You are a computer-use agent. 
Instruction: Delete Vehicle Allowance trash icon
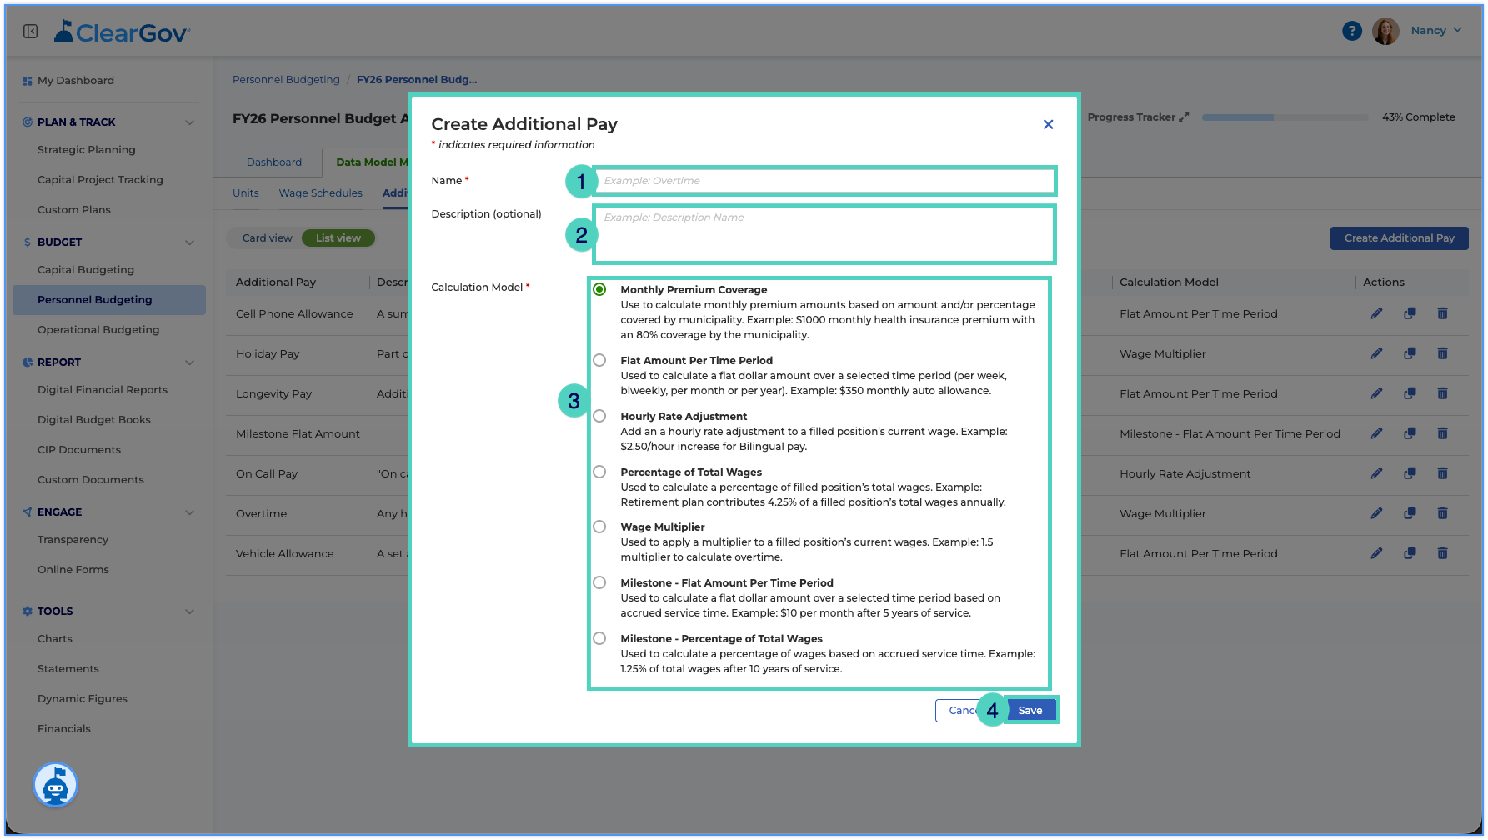(x=1442, y=553)
